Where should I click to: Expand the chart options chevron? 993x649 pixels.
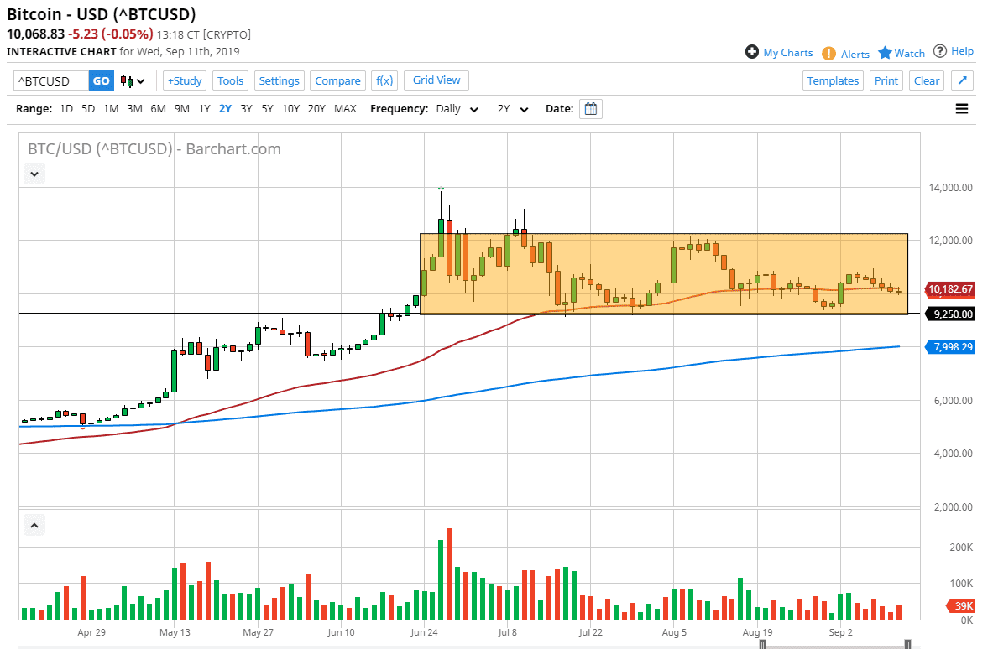point(34,174)
